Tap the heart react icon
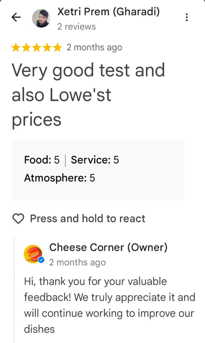The width and height of the screenshot is (205, 343). (x=18, y=219)
